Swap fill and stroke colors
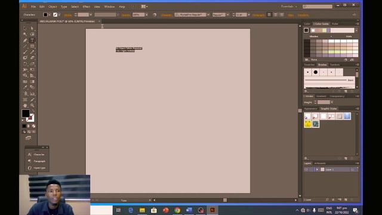Screen dimensions: 382x215 tap(33, 111)
